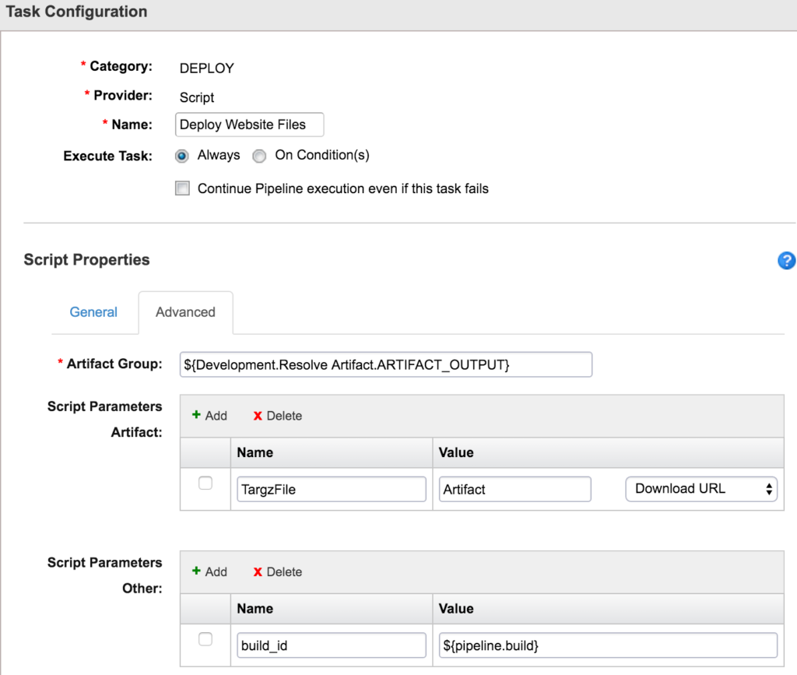The image size is (797, 675).
Task: Select the Advanced tab
Action: click(185, 312)
